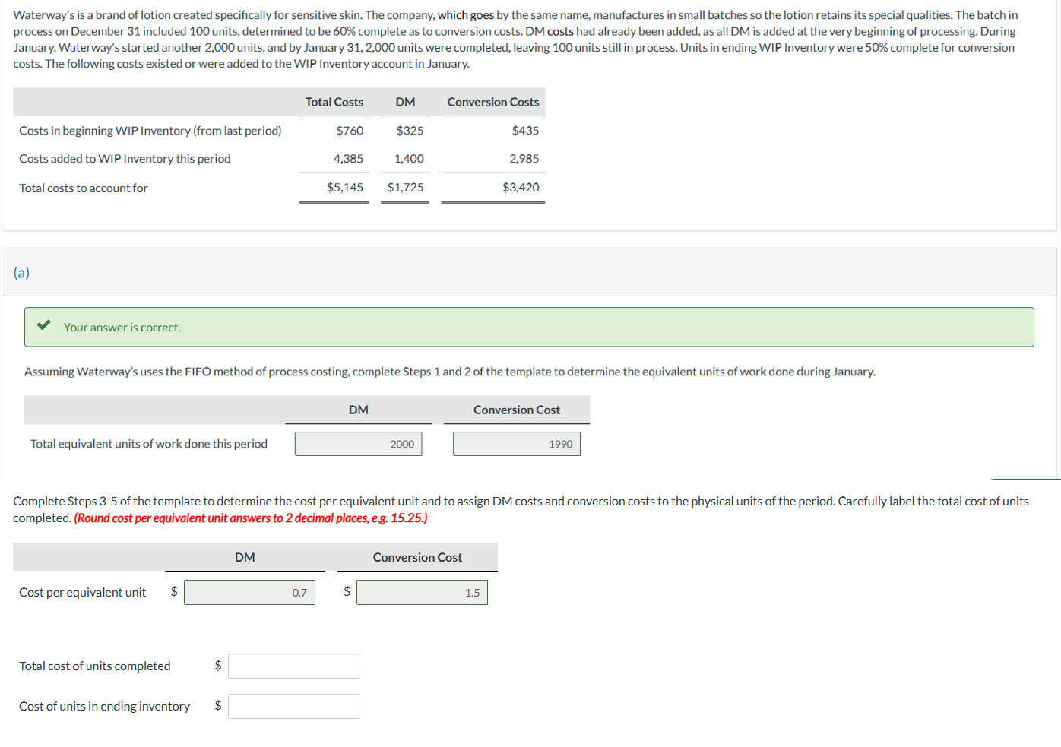Click the Total cost of units completed field
The height and width of the screenshot is (747, 1061).
(293, 665)
